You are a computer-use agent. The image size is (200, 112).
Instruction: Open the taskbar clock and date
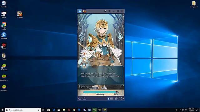coord(191,110)
